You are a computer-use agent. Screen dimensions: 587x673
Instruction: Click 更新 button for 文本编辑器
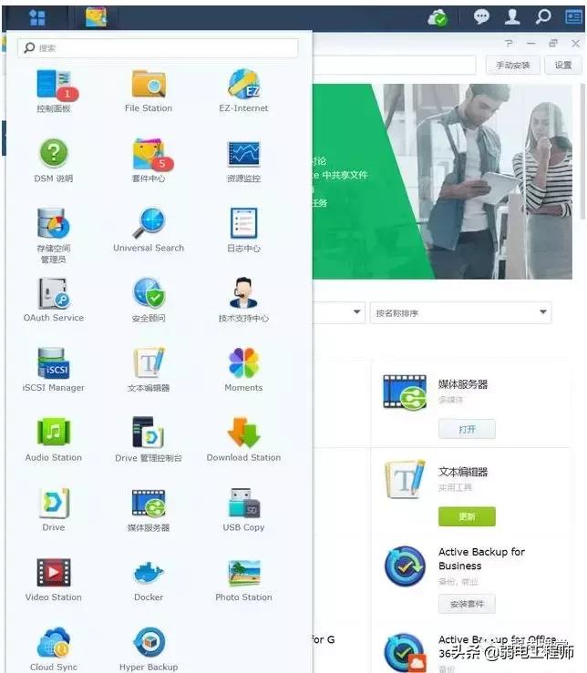[x=467, y=516]
